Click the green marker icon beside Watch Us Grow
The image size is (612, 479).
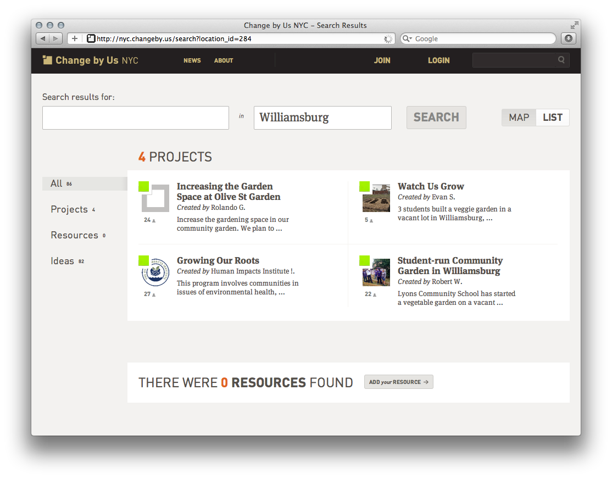click(x=364, y=187)
